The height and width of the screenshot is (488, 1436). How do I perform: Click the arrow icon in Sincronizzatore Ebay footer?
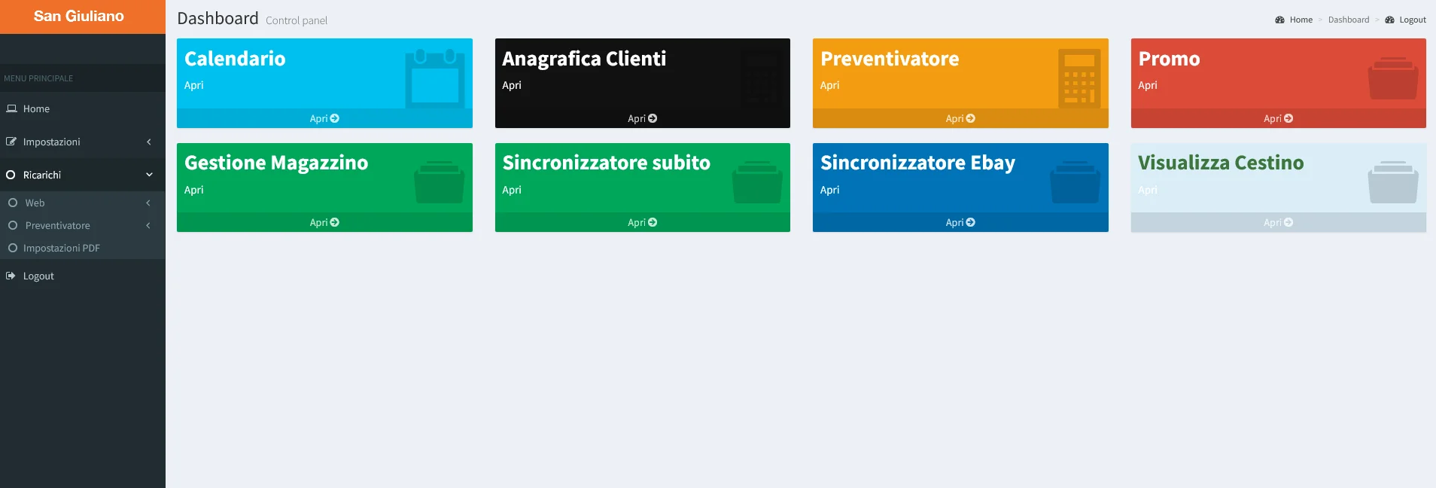[x=971, y=222]
